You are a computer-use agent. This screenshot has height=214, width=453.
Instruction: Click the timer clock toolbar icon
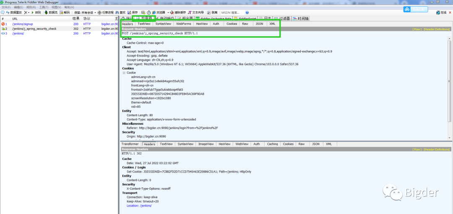(149, 13)
